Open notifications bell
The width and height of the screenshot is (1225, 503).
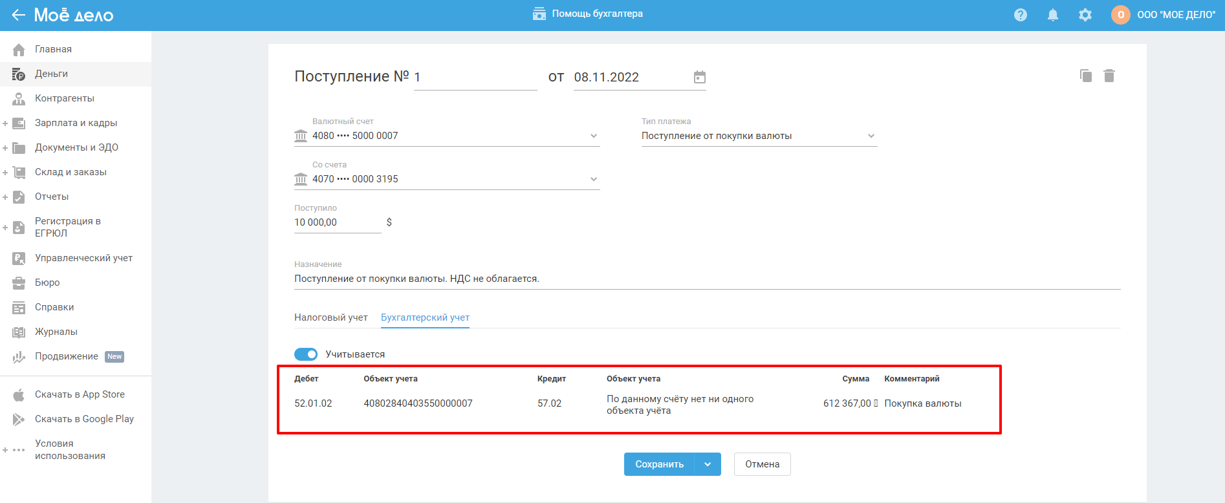[1053, 15]
